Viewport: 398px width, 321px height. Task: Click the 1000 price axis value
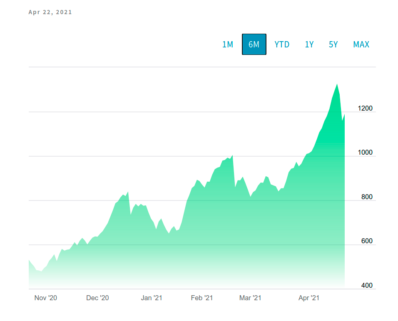pos(365,152)
